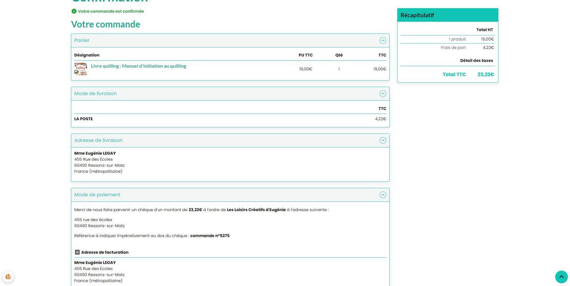This screenshot has height=286, width=570.
Task: Open Livre quilling : Manuel d'initiation link
Action: tap(139, 66)
